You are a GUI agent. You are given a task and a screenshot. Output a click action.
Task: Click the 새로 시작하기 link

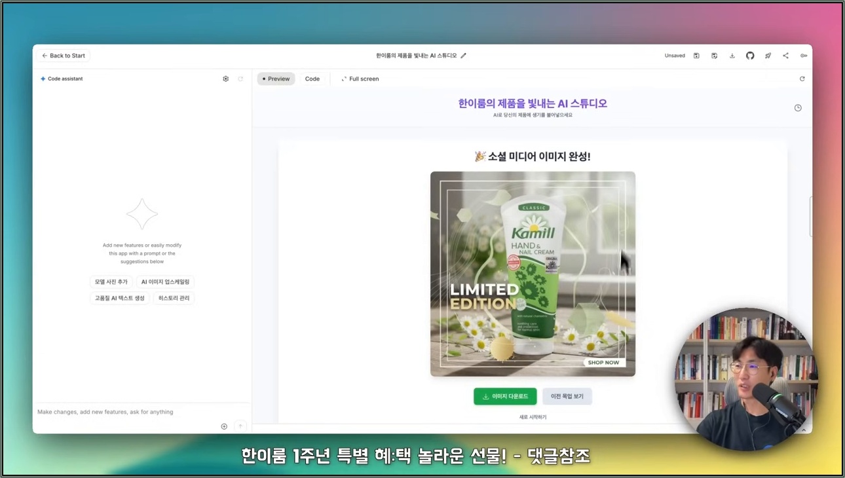(533, 417)
